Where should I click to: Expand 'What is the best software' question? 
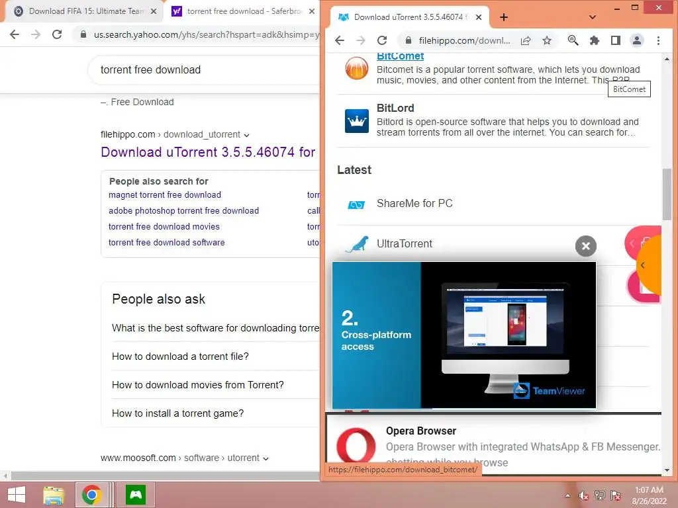215,328
